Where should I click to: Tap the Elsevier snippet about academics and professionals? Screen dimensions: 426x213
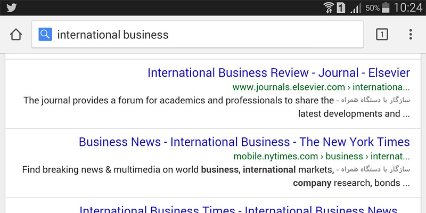click(x=178, y=100)
